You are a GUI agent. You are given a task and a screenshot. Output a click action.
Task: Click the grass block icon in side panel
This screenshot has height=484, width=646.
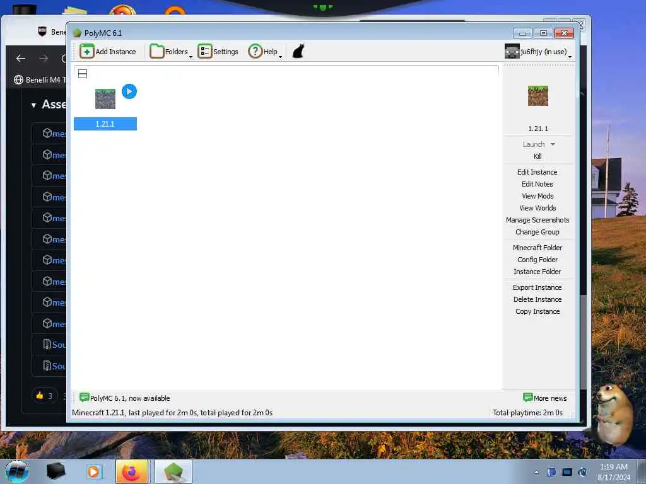(x=538, y=96)
